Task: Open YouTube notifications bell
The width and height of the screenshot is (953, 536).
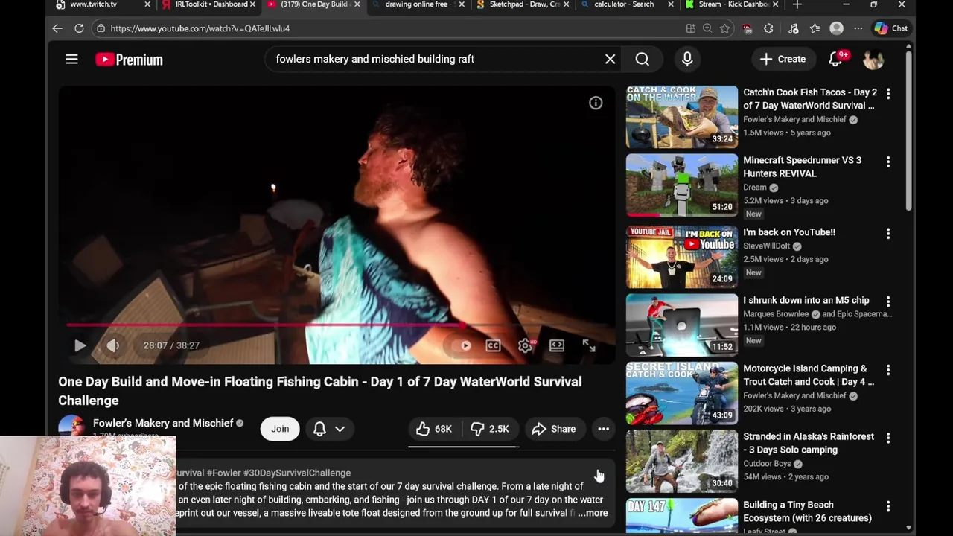Action: [836, 59]
